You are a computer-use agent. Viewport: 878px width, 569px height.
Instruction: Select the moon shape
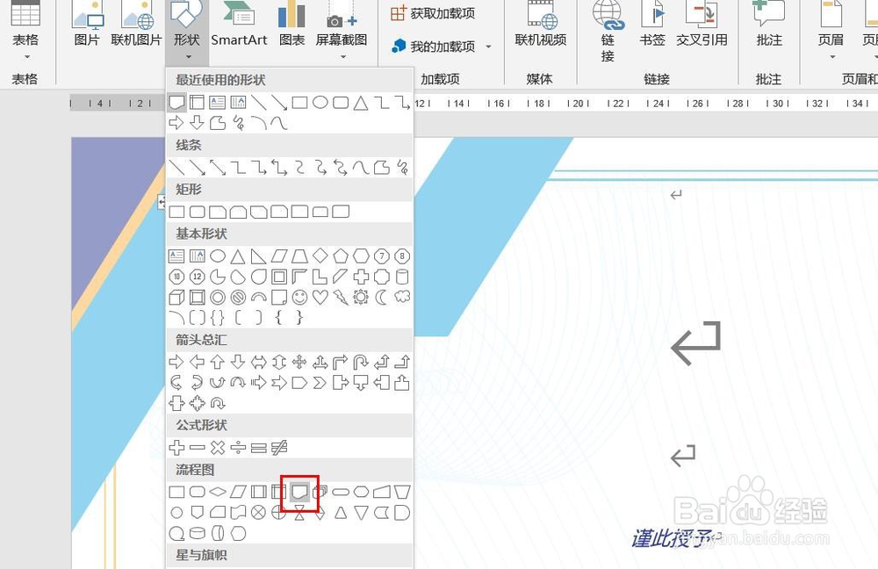(x=381, y=297)
